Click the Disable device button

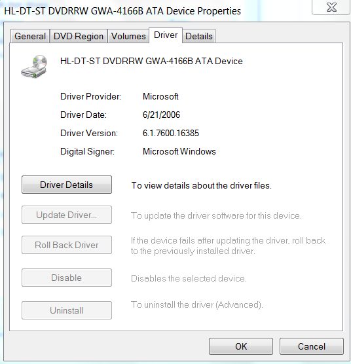tap(67, 278)
